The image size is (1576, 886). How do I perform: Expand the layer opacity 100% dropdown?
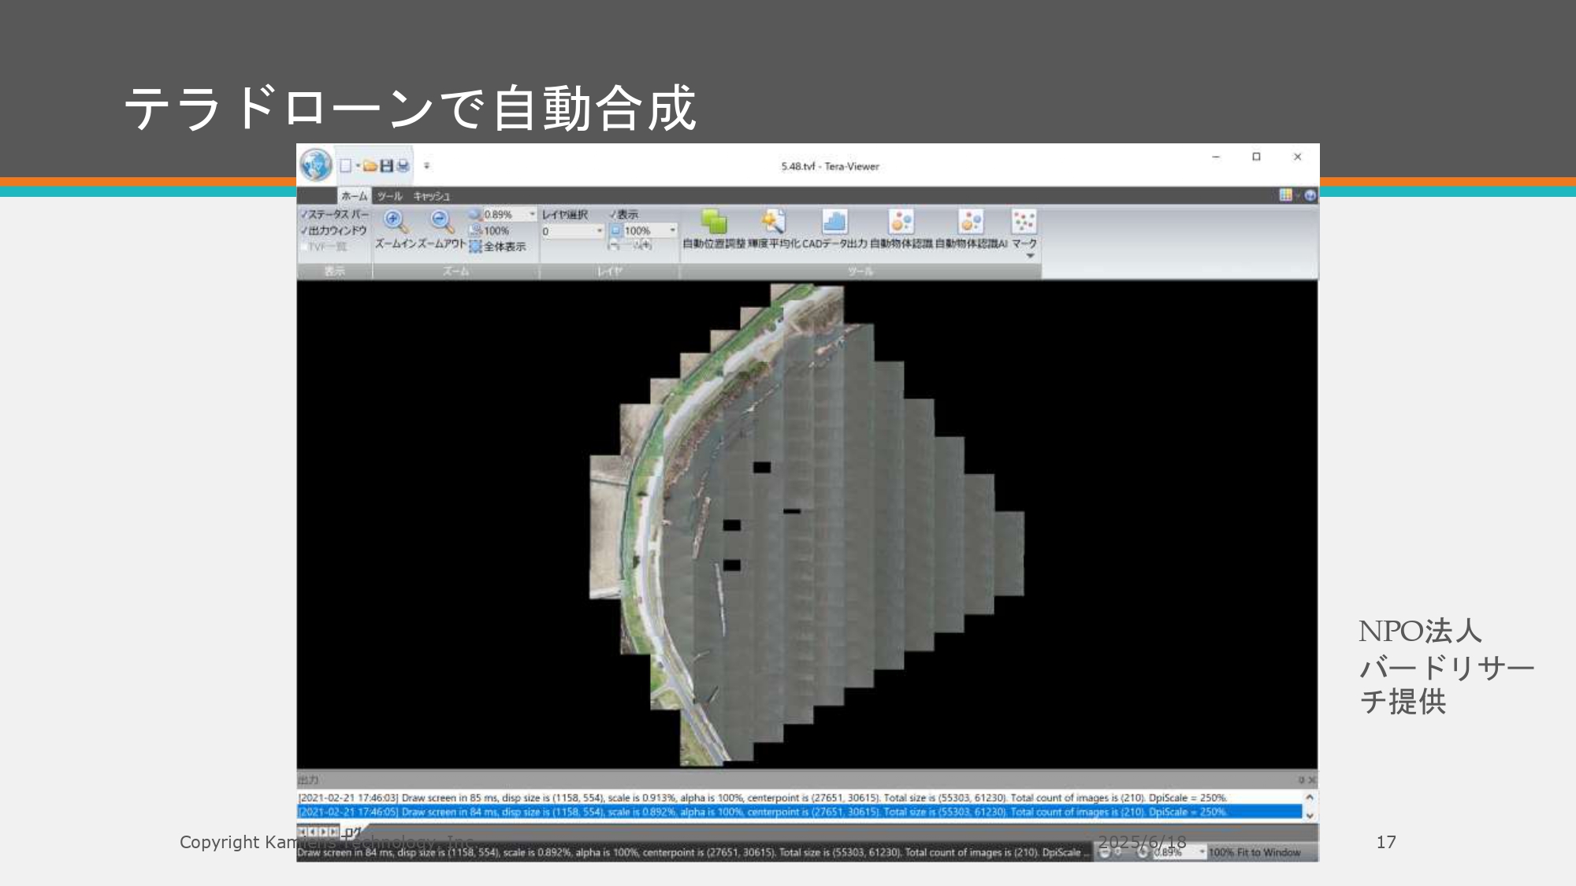pos(672,231)
